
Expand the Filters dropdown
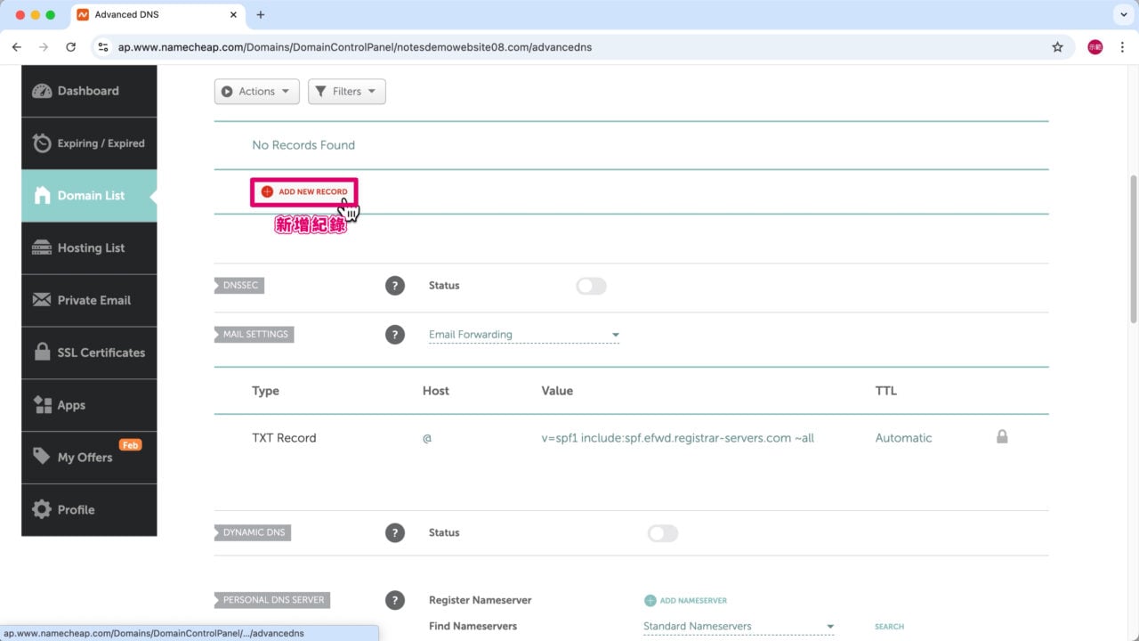point(346,91)
